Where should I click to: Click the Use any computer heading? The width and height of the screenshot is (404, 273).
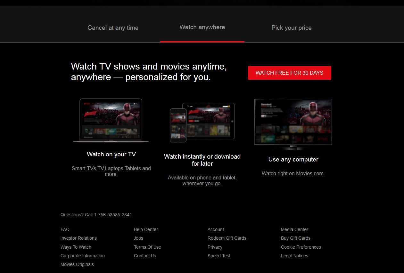[x=293, y=160]
